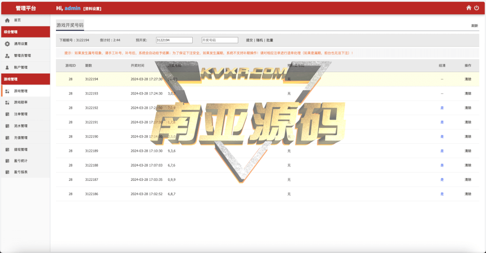The height and width of the screenshot is (253, 486).
Task: Click the icon beside 游戏赔率 in sidebar
Action: (x=8, y=103)
